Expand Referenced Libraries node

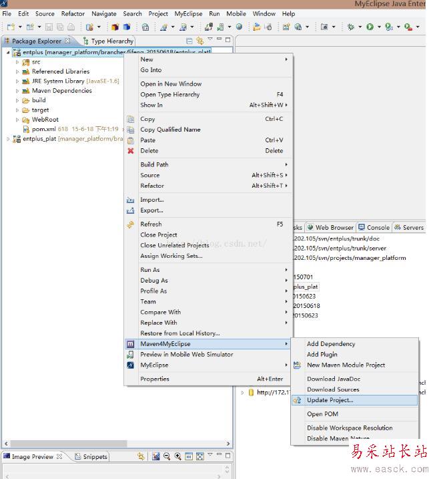click(17, 71)
